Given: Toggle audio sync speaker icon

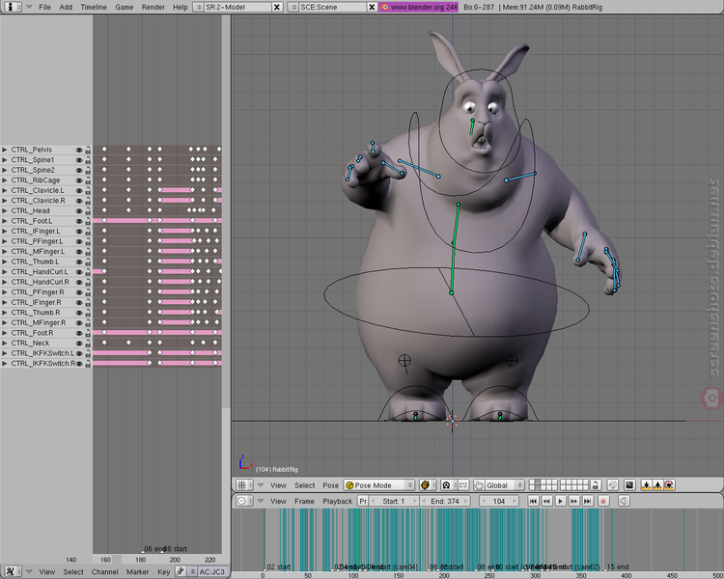Looking at the screenshot, I should 624,501.
